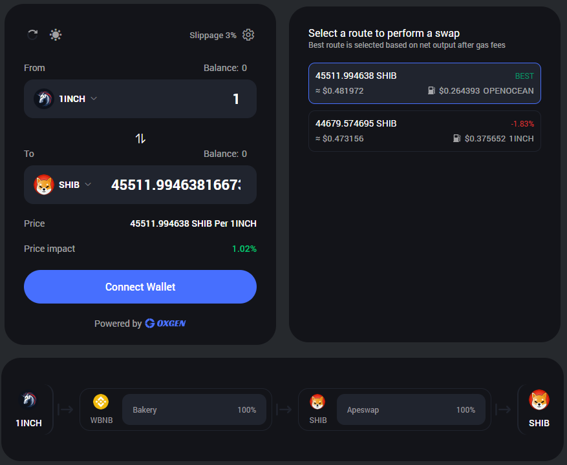Screen dimensions: 567x465
Task: Click gas pump icon on 1INCH route
Action: (457, 138)
